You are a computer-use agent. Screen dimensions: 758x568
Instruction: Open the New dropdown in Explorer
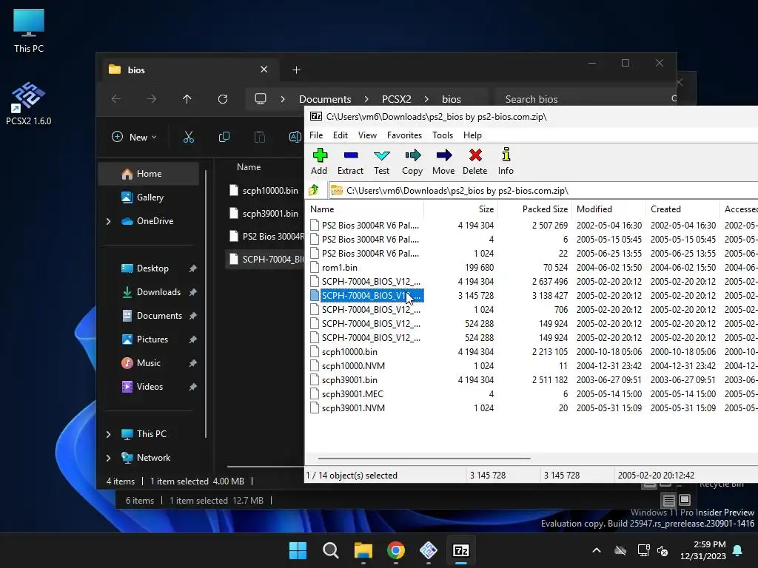click(134, 137)
